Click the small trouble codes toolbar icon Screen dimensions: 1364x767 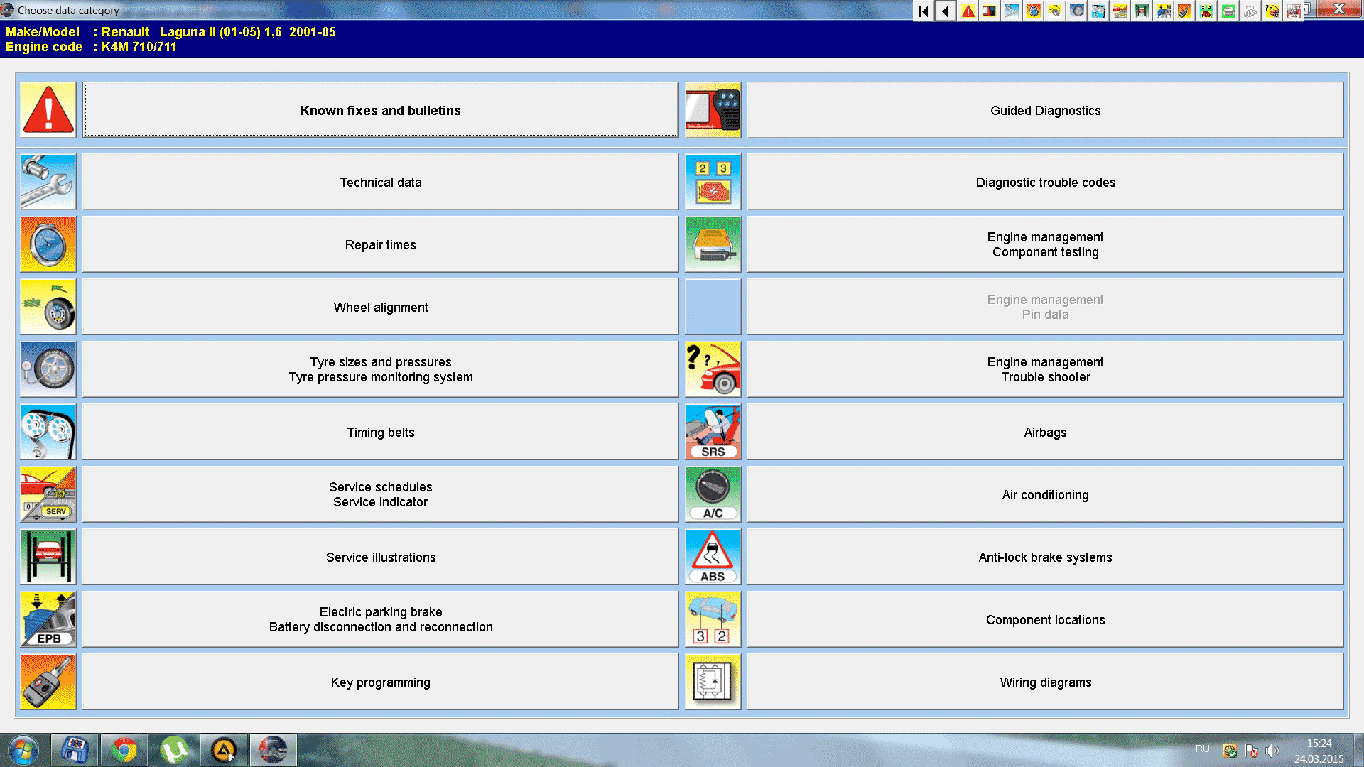1206,11
